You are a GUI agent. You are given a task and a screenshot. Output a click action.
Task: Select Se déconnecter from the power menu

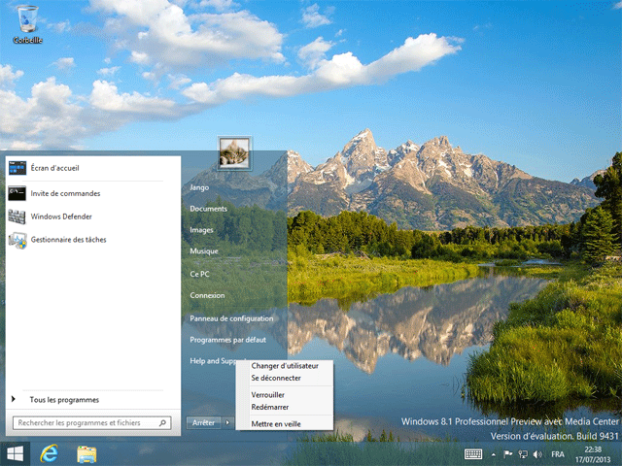click(276, 378)
